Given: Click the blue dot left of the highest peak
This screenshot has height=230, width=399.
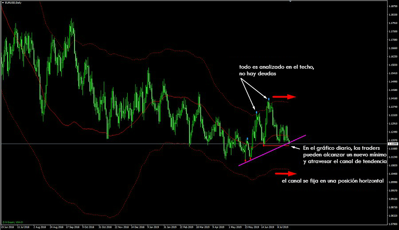Looking at the screenshot, I should [x=256, y=112].
